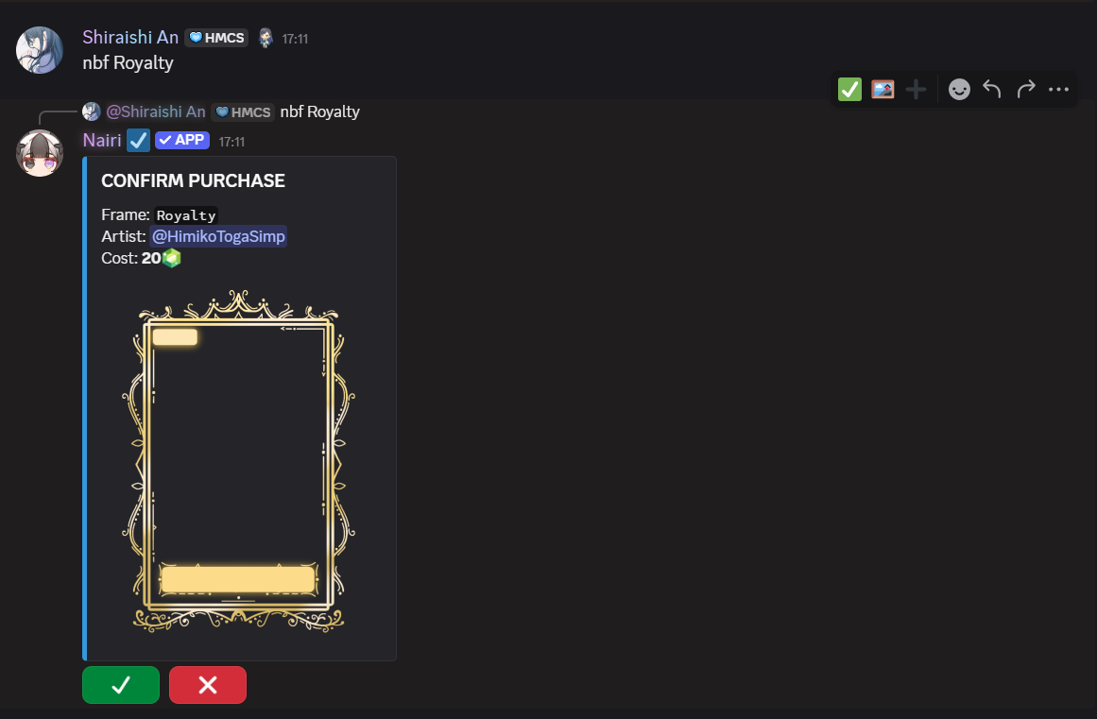Open Shiraishi An's avatar profile
Viewport: 1097px width, 719px height.
(39, 50)
